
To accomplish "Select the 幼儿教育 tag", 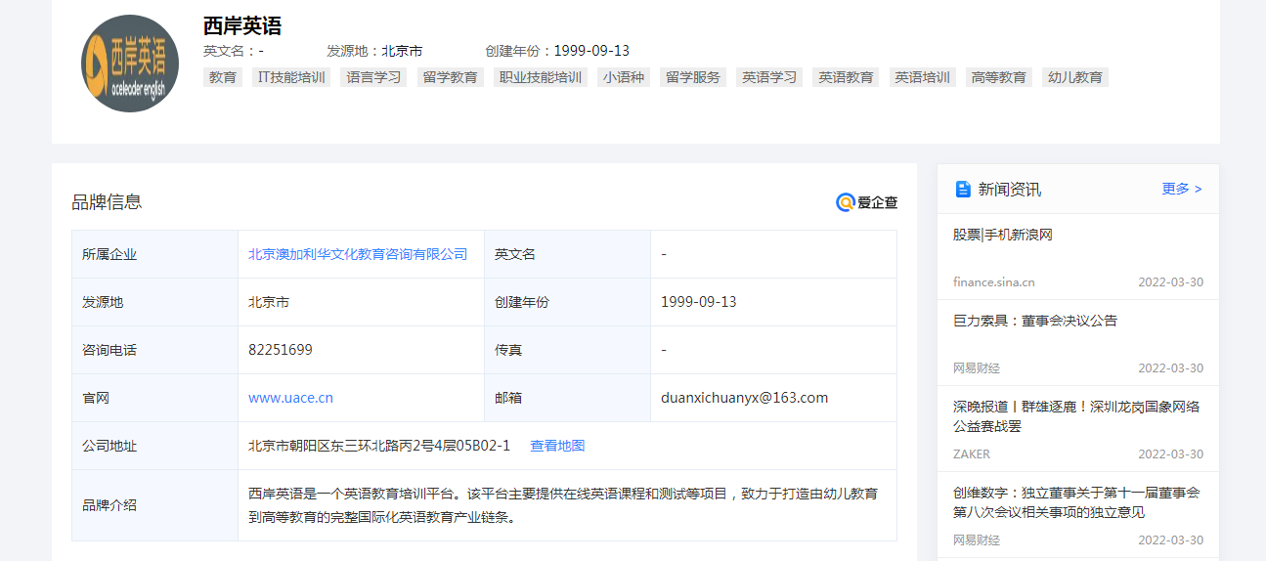I will point(1075,77).
